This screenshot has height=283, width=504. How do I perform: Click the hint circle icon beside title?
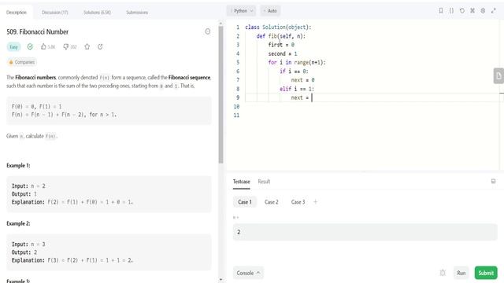[208, 31]
